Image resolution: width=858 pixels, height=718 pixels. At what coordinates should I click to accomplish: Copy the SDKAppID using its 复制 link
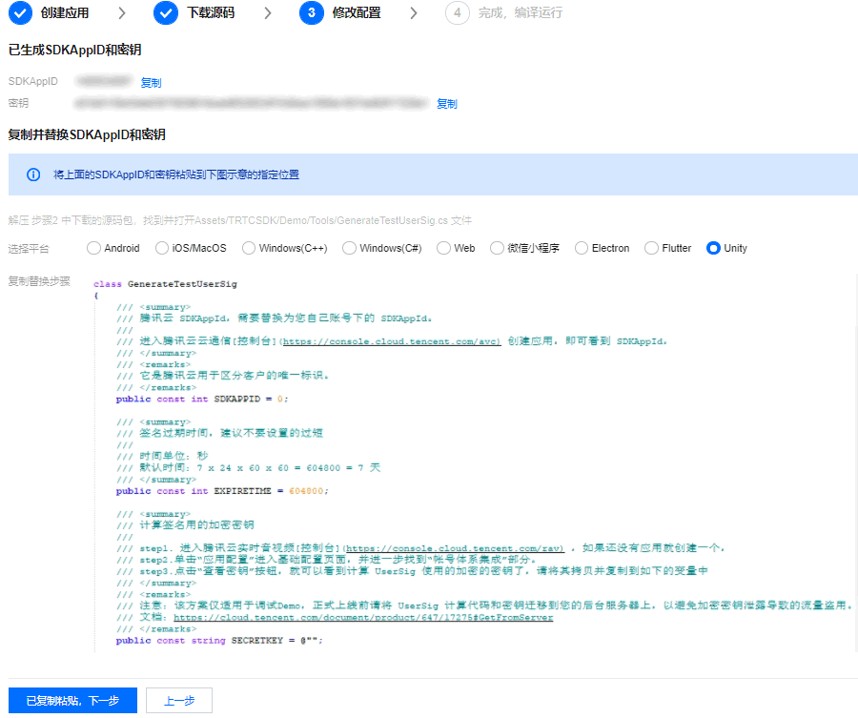150,82
